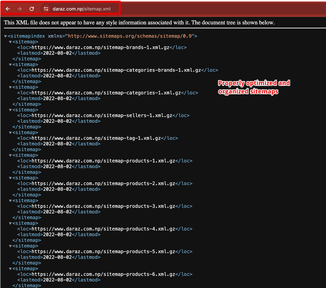Collapse the root sitemapindex node
Image resolution: width=326 pixels, height=288 pixels.
tap(5, 36)
